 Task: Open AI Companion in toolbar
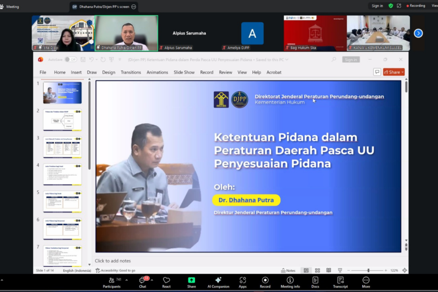coord(218,281)
